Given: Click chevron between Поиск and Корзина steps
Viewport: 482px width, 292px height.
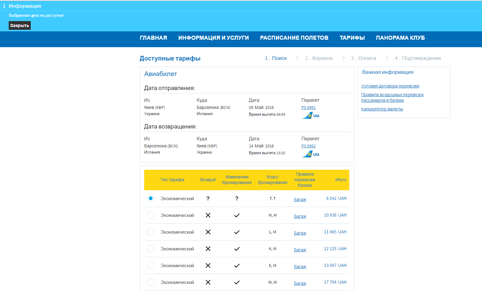Looking at the screenshot, I should point(297,58).
